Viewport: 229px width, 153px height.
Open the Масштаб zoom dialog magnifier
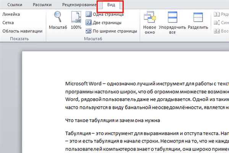click(x=58, y=20)
